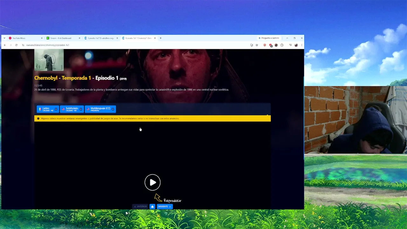
Task: Go back to the previous page
Action: [x=5, y=45]
